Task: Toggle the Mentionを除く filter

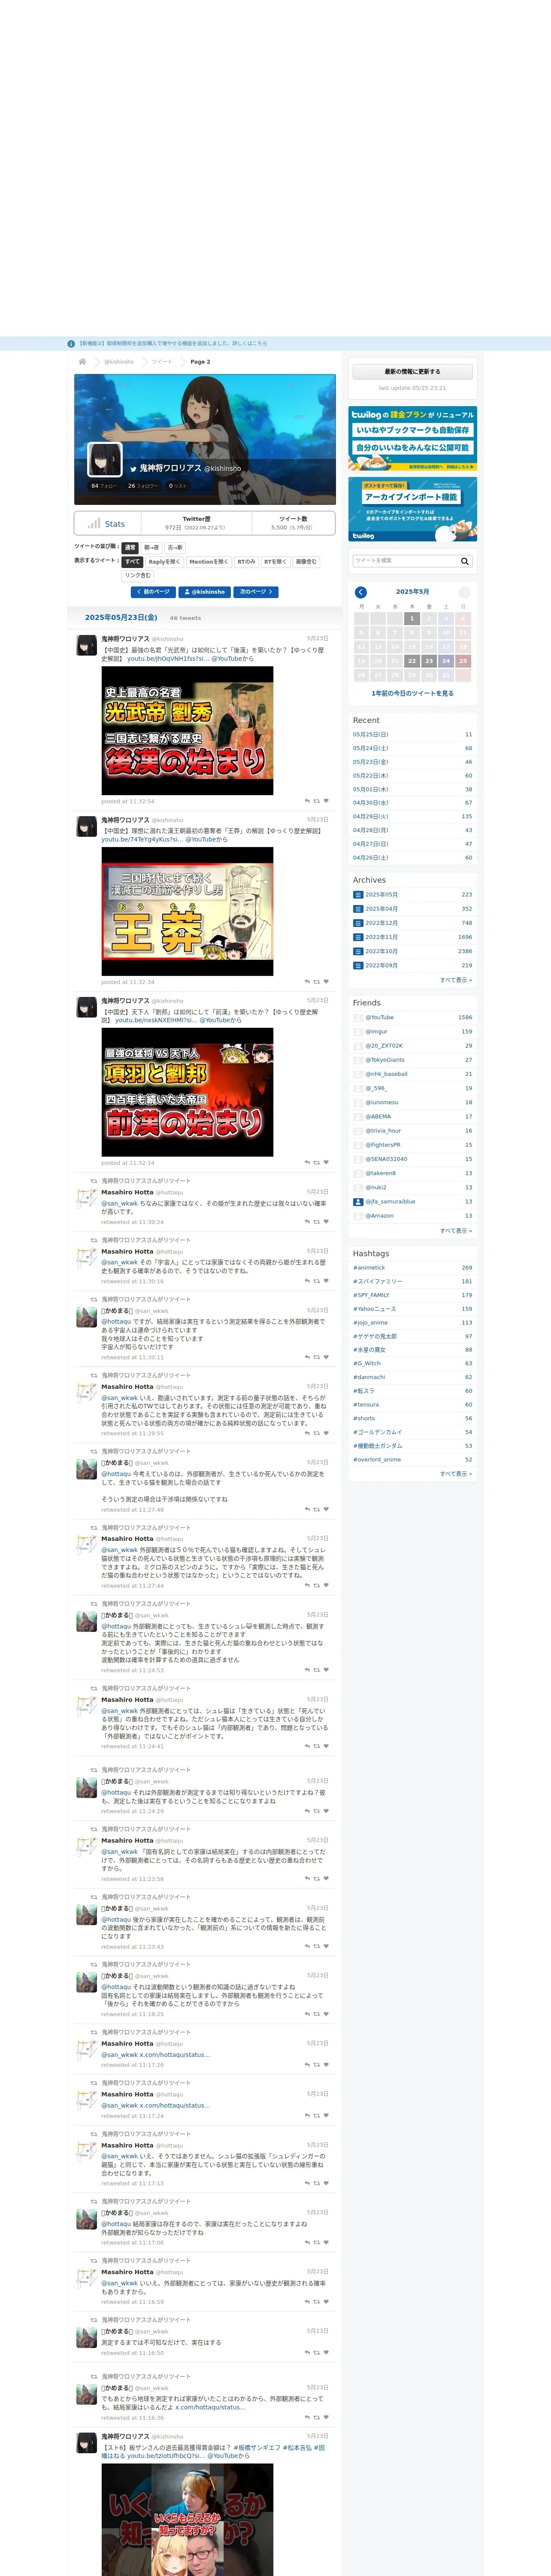Action: (208, 561)
